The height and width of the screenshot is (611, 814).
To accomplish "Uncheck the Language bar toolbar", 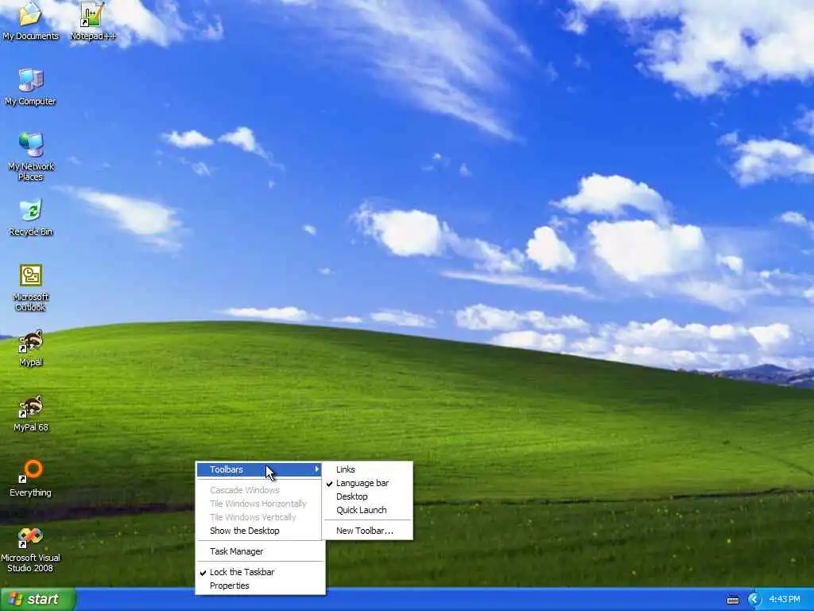I will (x=367, y=483).
